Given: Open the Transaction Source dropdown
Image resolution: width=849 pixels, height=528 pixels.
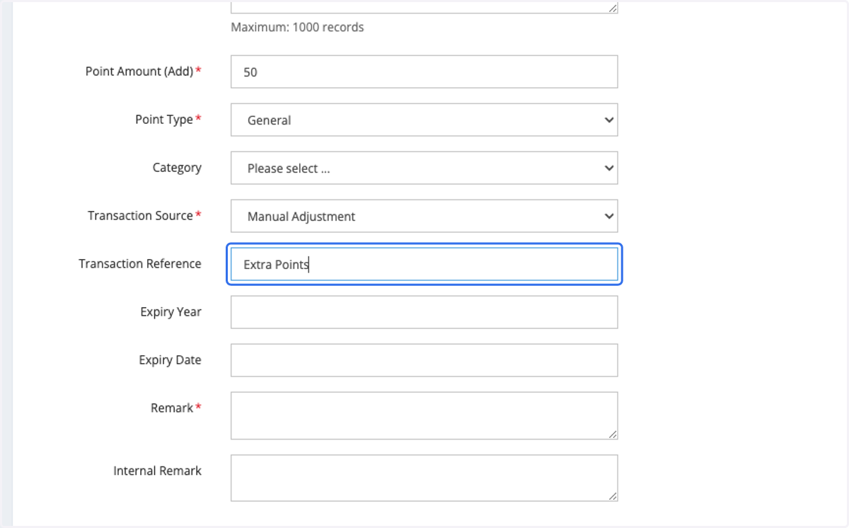Looking at the screenshot, I should click(x=424, y=216).
